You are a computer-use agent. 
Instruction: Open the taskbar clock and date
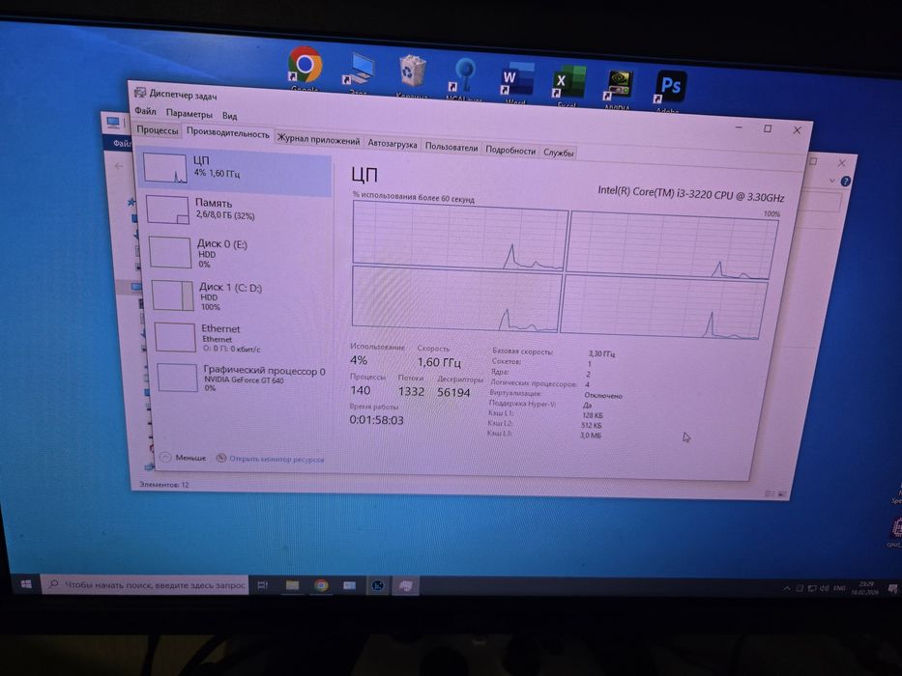tap(864, 587)
